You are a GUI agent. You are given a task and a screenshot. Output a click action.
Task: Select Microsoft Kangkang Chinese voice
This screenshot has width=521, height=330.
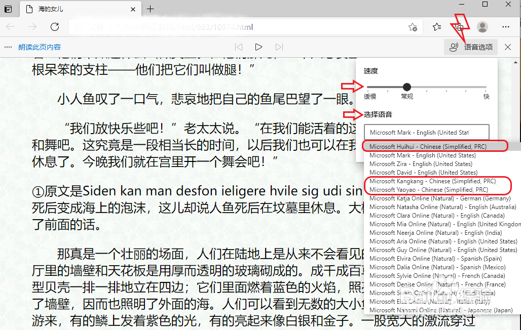[441, 181]
